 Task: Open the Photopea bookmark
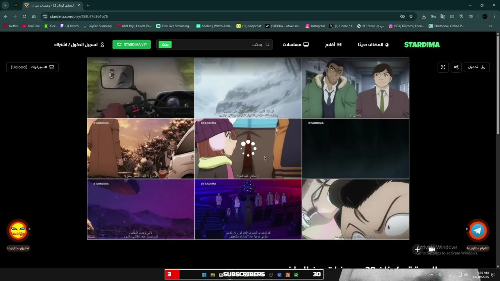click(x=446, y=26)
